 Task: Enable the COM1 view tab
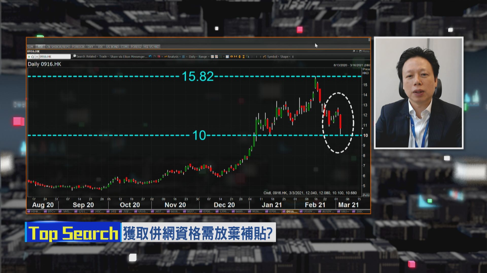[x=125, y=47]
